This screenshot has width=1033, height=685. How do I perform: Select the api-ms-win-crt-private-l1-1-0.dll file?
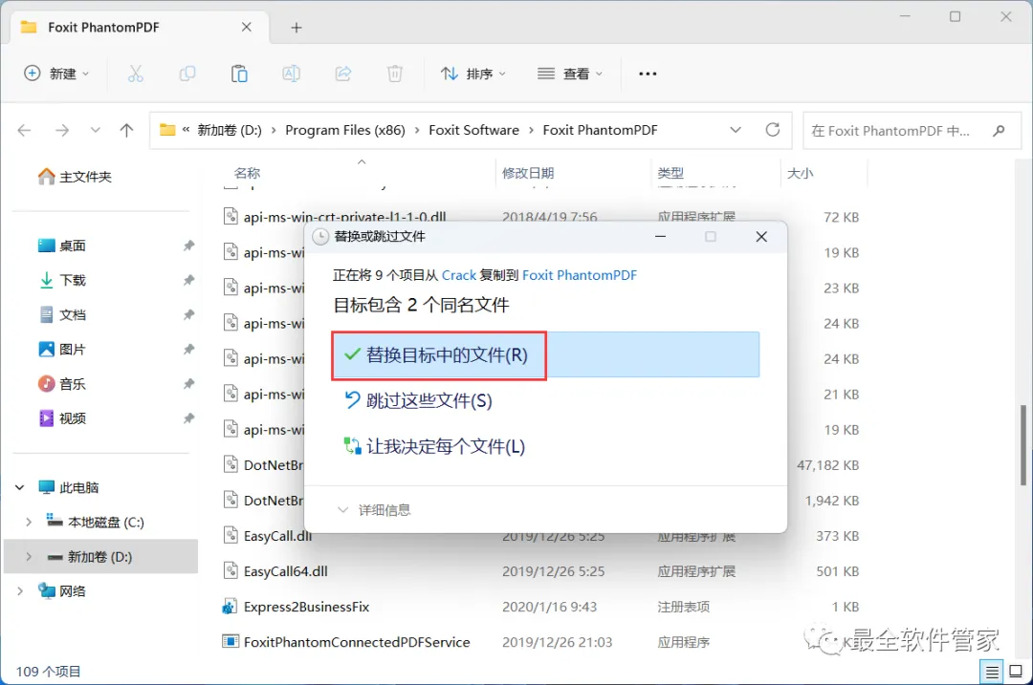344,217
